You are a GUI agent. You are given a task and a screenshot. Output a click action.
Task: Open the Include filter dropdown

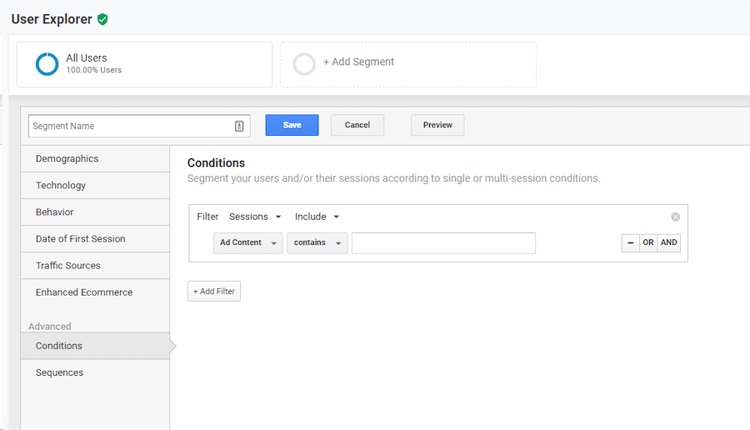[317, 217]
